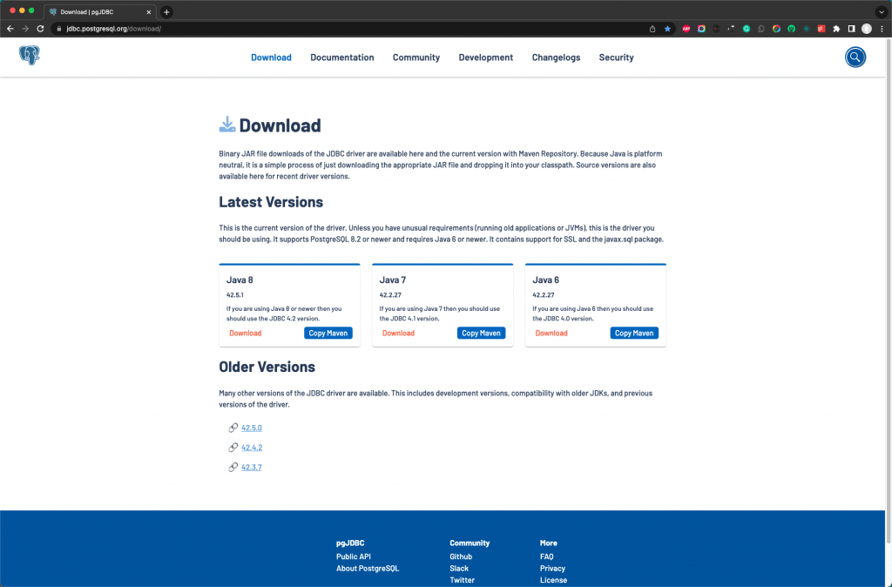Viewport: 892px width, 587px height.
Task: Click the padlock site info icon
Action: click(58, 29)
